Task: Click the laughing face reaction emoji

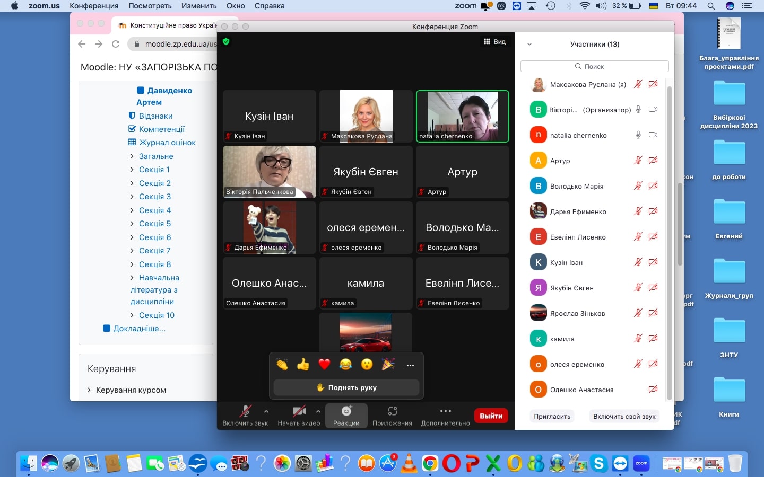Action: pos(345,365)
